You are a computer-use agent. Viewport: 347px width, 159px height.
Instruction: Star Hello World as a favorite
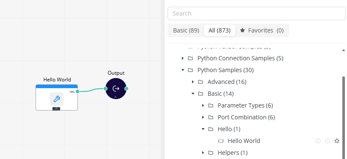337,141
